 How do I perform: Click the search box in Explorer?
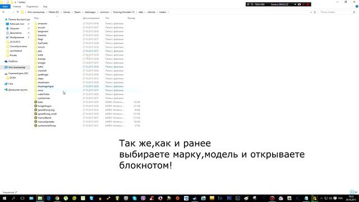[337, 12]
